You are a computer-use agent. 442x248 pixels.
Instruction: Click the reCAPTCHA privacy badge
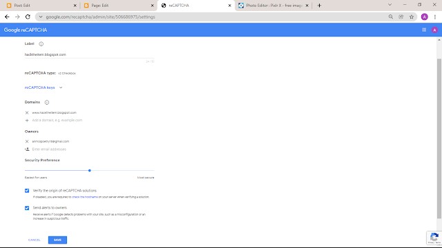[x=434, y=238]
